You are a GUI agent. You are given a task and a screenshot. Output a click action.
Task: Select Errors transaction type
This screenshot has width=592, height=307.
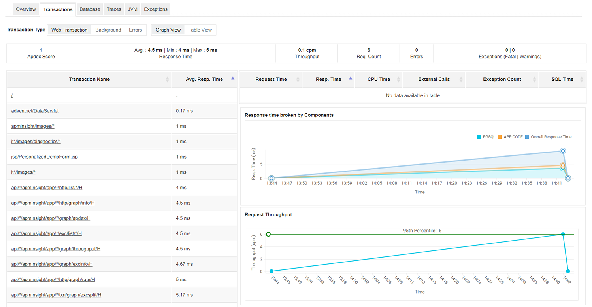(x=135, y=30)
